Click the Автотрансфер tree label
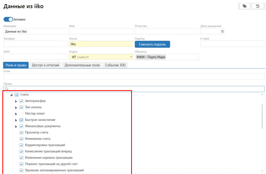Screen dimensions: 266x174 tap(35, 101)
